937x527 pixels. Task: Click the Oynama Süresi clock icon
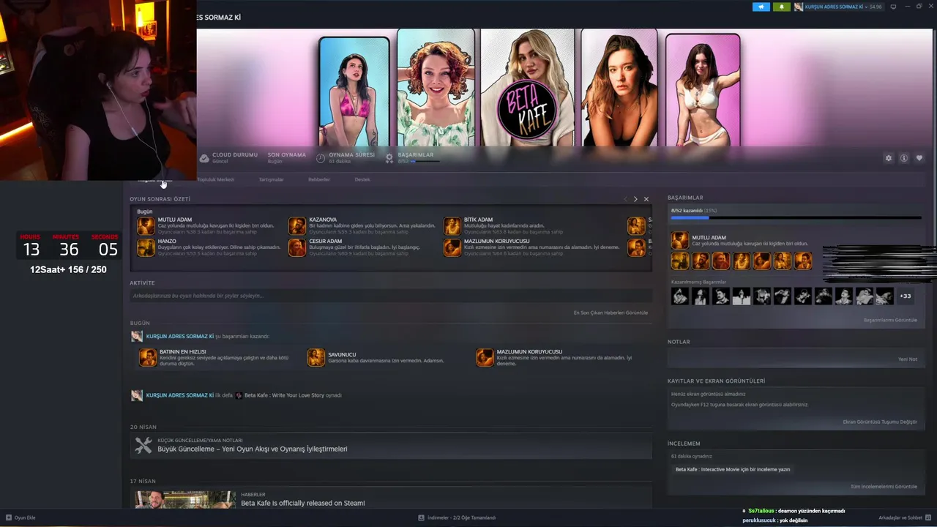321,157
